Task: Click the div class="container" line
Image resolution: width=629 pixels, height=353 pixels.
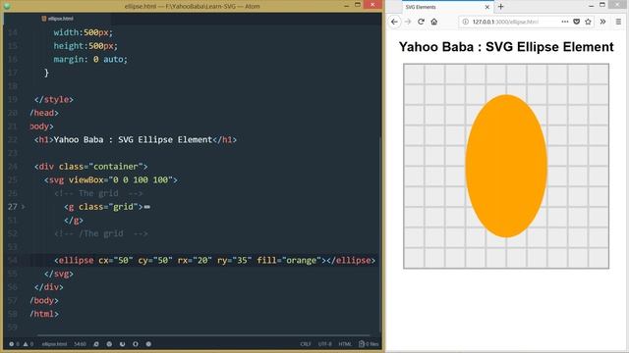Action: 91,167
